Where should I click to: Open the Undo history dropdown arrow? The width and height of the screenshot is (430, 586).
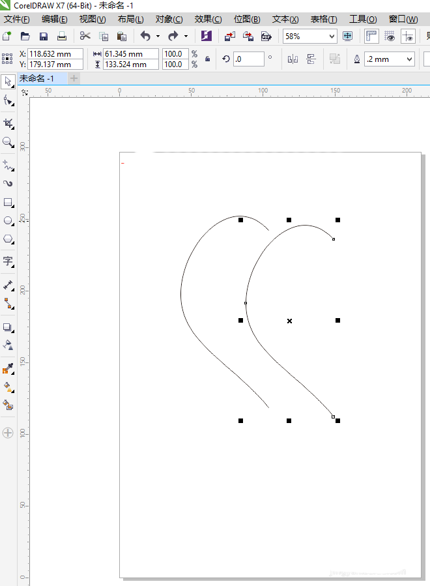pyautogui.click(x=158, y=37)
